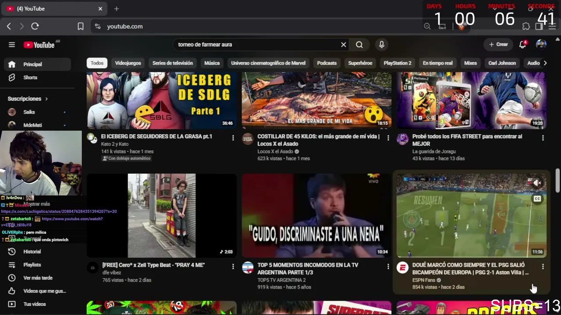Play the GUIDO, DISCRIMINASTE A UNA NENA thumbnail
Screen dimensions: 561x315
(x=316, y=216)
